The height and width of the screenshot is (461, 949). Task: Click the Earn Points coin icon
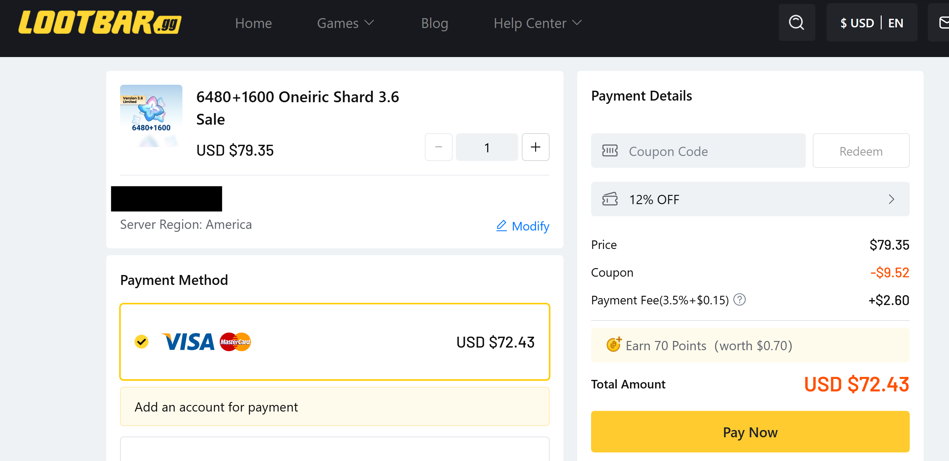(x=614, y=345)
